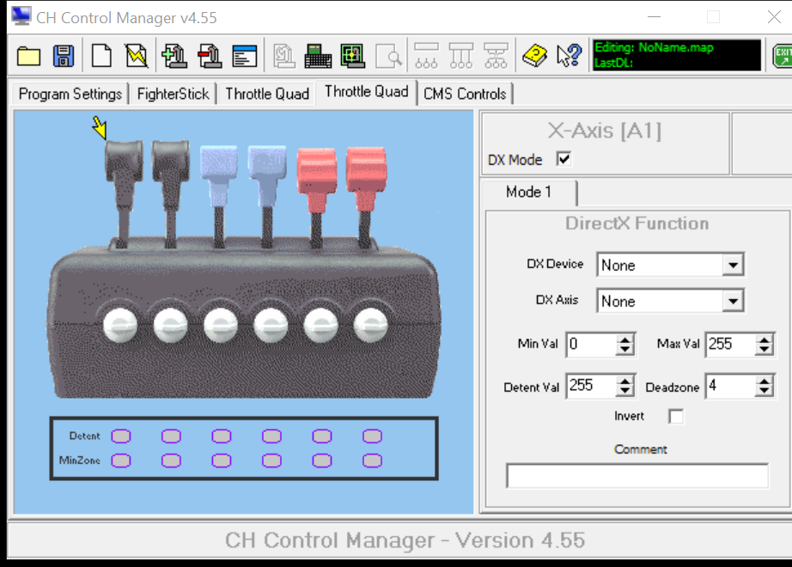Select the first red throttle lever
The height and width of the screenshot is (567, 792).
pyautogui.click(x=316, y=197)
